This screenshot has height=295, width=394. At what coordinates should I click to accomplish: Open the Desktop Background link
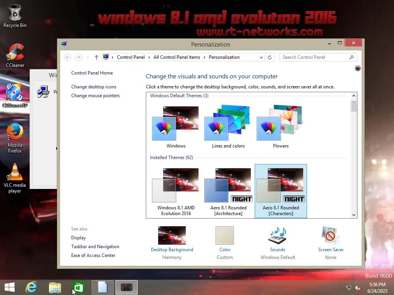(x=172, y=250)
